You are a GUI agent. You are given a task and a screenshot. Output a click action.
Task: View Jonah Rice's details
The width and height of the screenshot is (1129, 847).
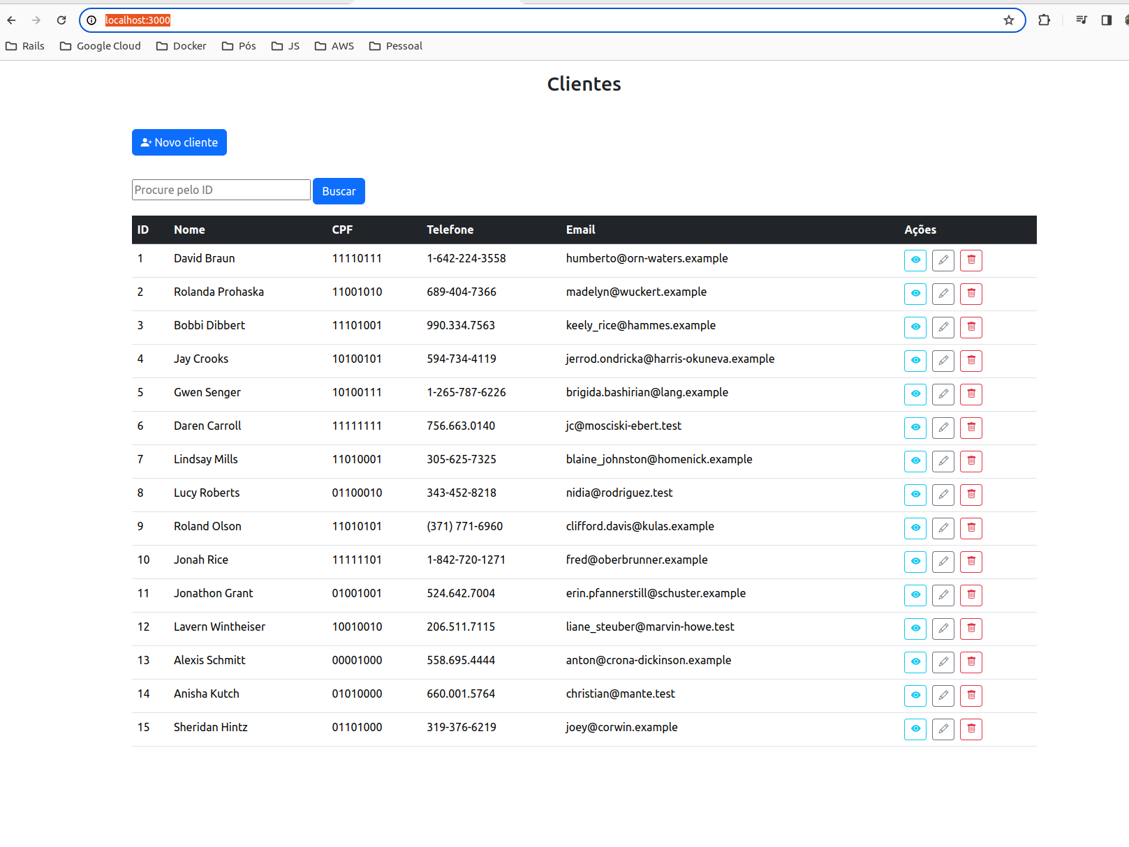tap(915, 562)
